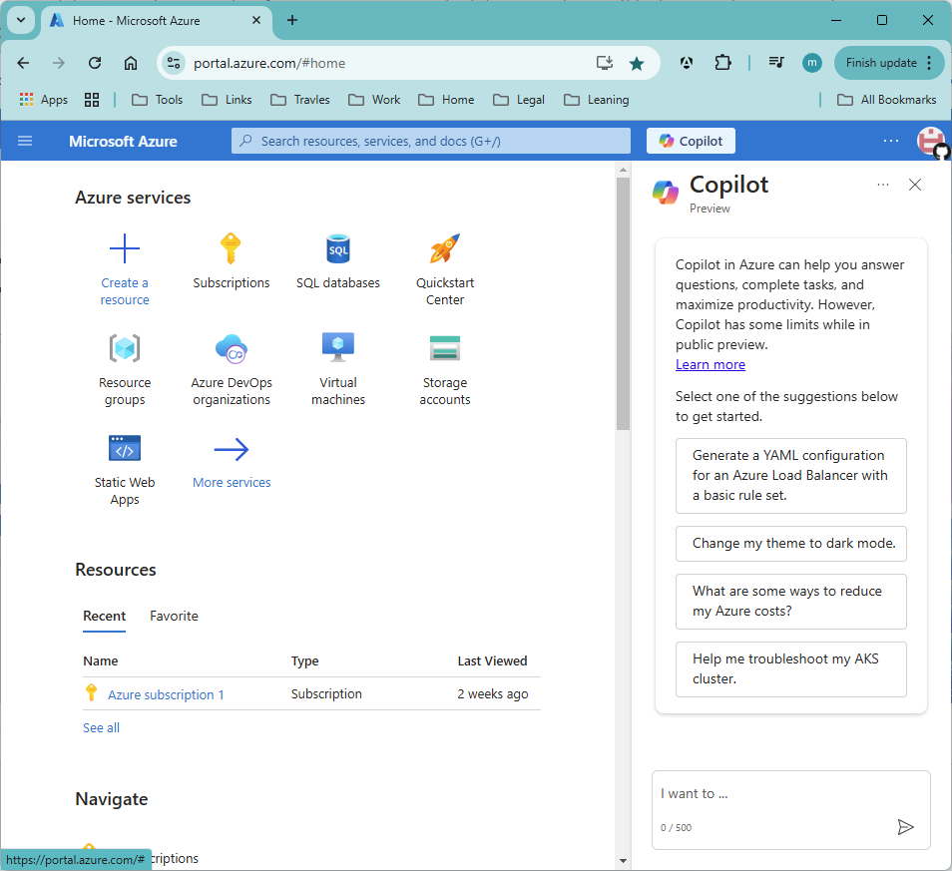952x871 pixels.
Task: Open the Home bookmarks folder
Action: point(446,100)
